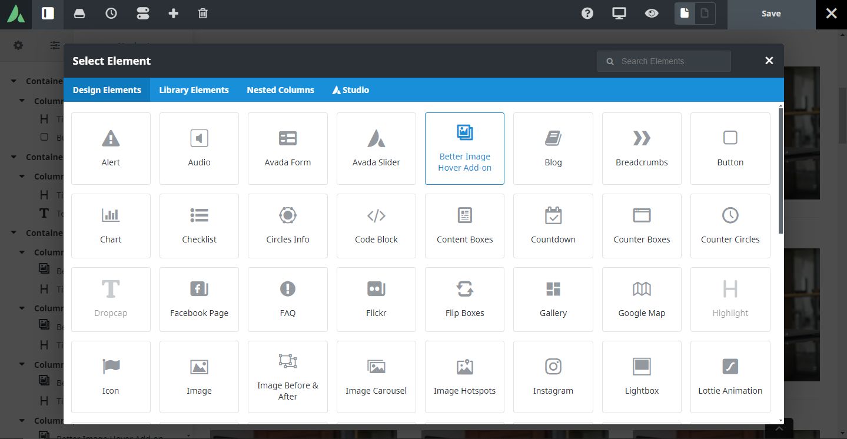
Task: Select the Facebook Page element
Action: 199,300
